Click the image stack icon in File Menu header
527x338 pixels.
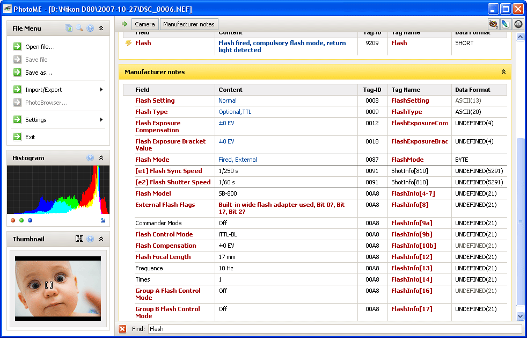[69, 28]
